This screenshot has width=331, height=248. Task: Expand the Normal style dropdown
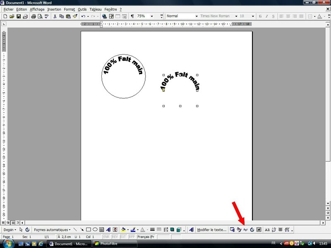(196, 16)
